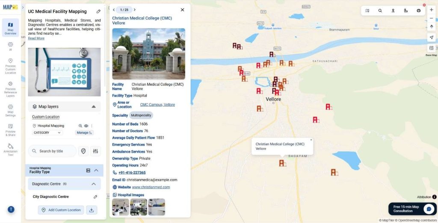Screen dimensions: 438x223
Task: Click the Read More link
Action: click(36, 38)
